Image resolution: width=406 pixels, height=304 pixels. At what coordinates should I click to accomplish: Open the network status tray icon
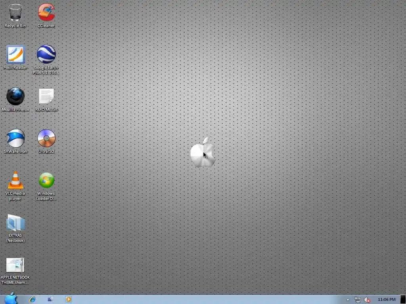[358, 300]
